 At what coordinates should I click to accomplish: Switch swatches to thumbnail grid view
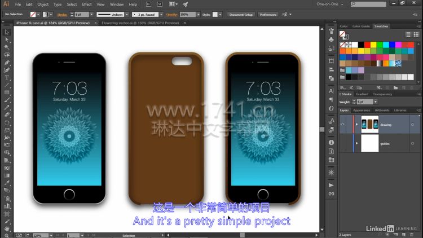pos(416,34)
